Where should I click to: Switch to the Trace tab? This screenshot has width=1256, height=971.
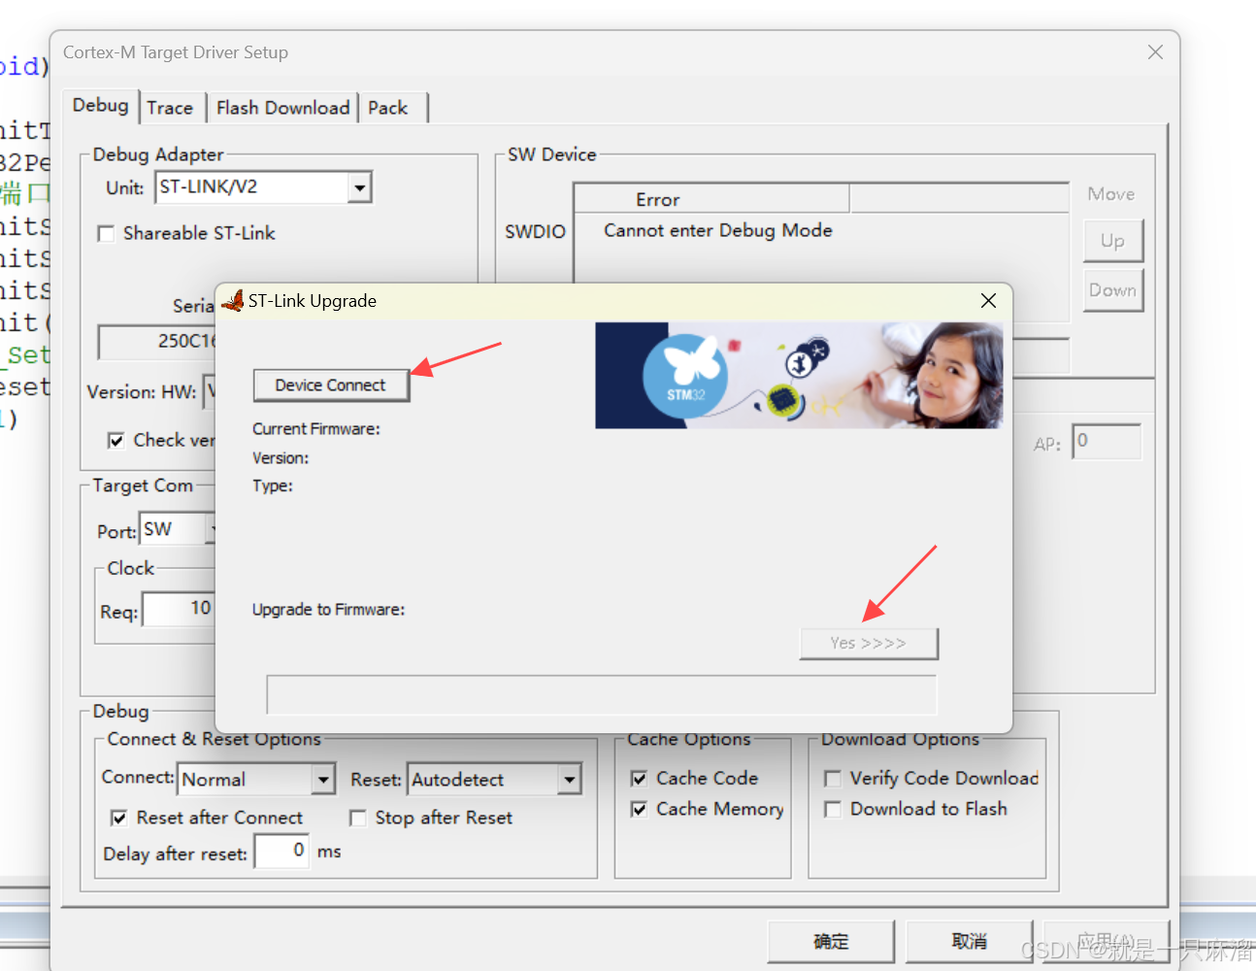click(172, 107)
